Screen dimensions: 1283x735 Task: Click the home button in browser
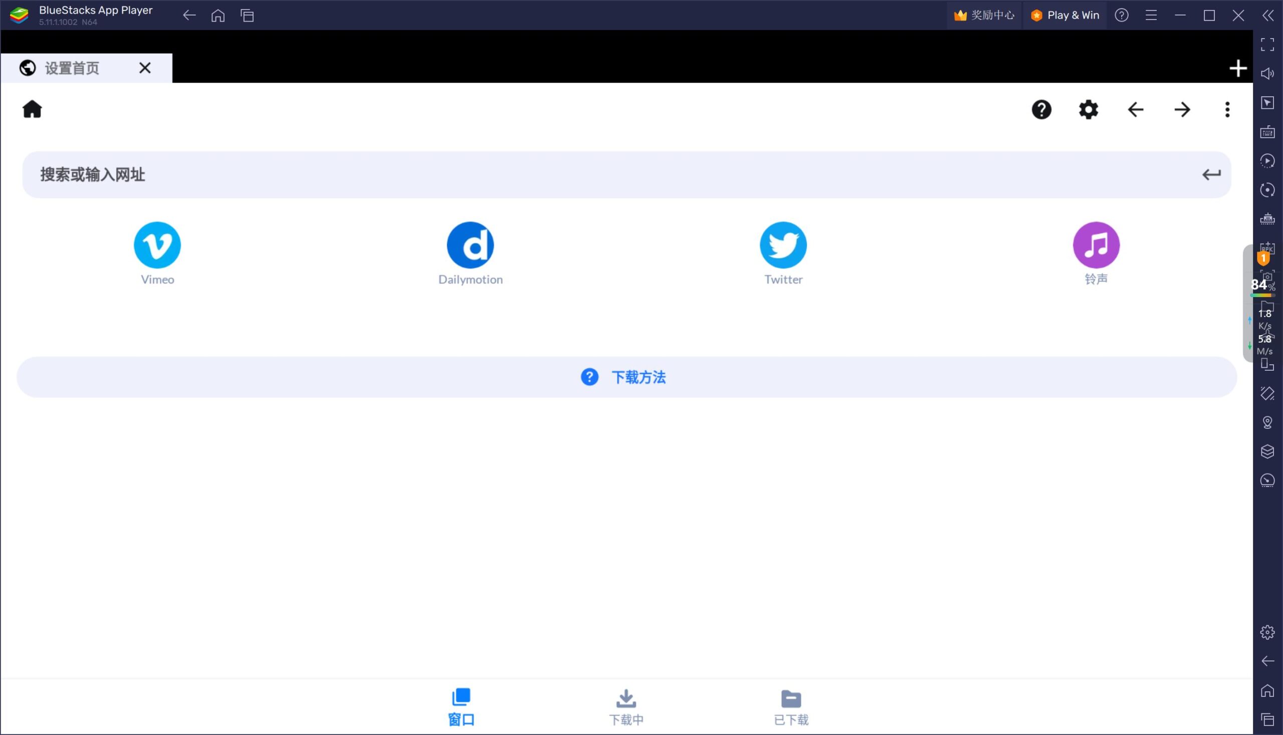click(x=33, y=109)
